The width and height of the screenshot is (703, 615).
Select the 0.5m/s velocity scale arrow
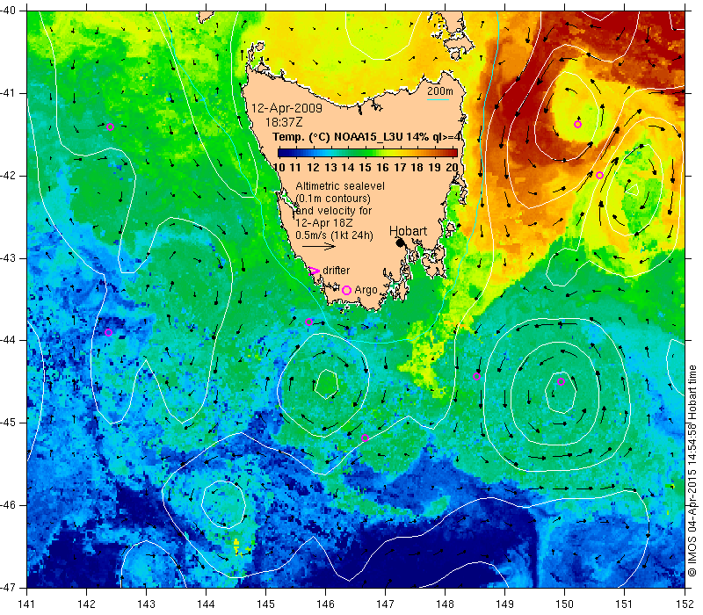point(319,247)
